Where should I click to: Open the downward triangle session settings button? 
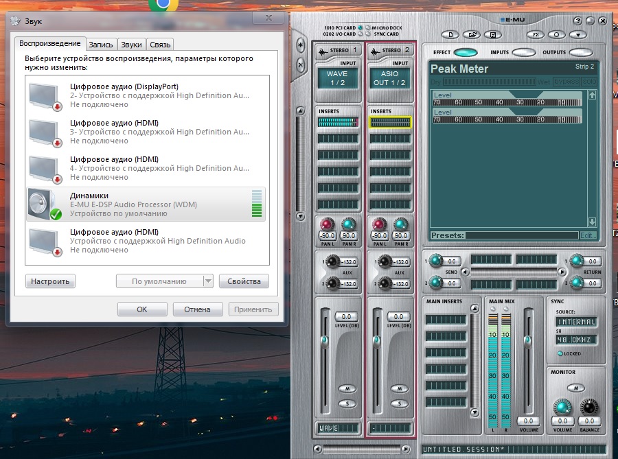(x=577, y=34)
